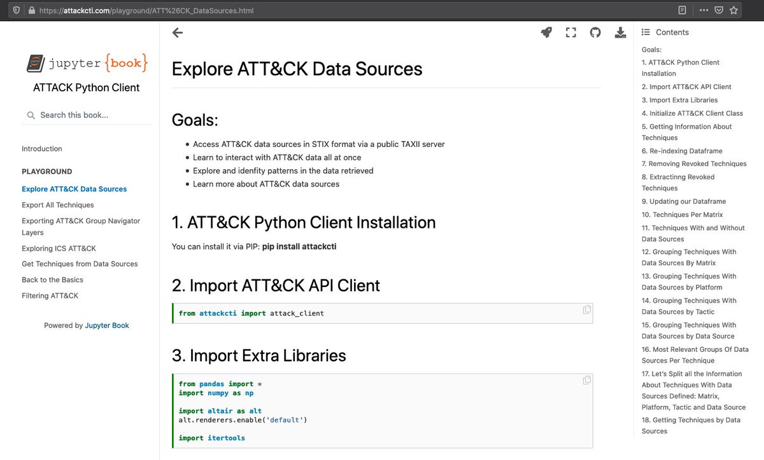Click the Contents list icon

pos(646,32)
